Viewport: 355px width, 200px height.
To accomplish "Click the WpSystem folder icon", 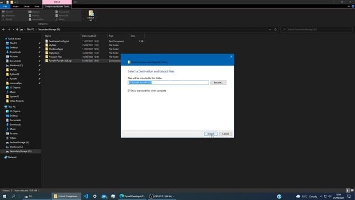I will tap(47, 53).
